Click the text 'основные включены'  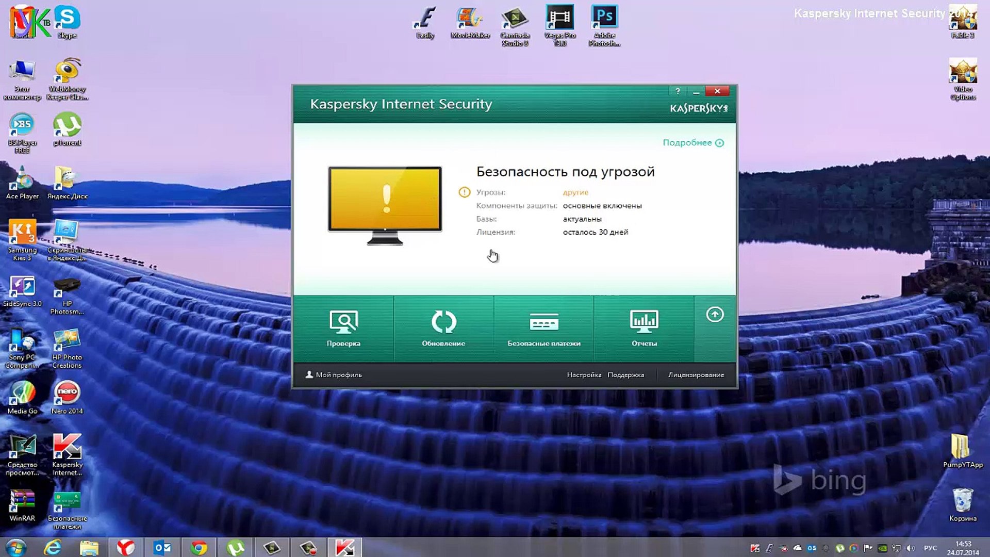tap(602, 206)
